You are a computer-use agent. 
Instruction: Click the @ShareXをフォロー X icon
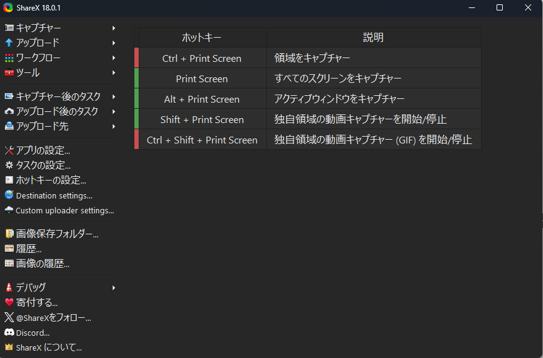click(x=9, y=317)
